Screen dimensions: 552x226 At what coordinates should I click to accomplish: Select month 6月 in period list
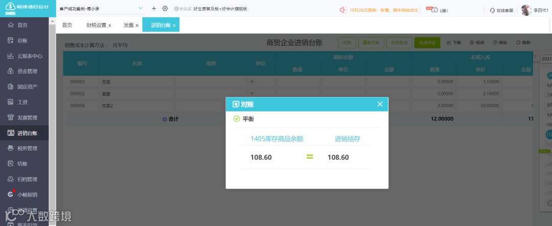(x=549, y=85)
